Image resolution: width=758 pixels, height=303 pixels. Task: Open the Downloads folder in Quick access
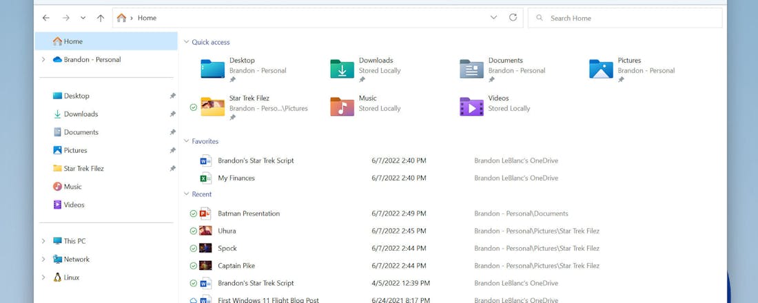pos(366,69)
